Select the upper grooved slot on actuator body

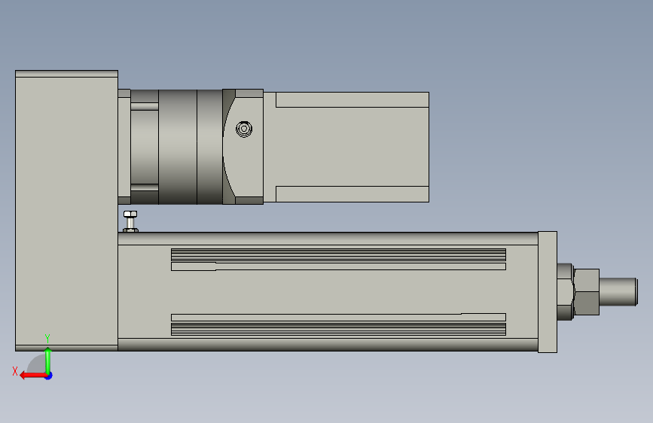pos(338,255)
